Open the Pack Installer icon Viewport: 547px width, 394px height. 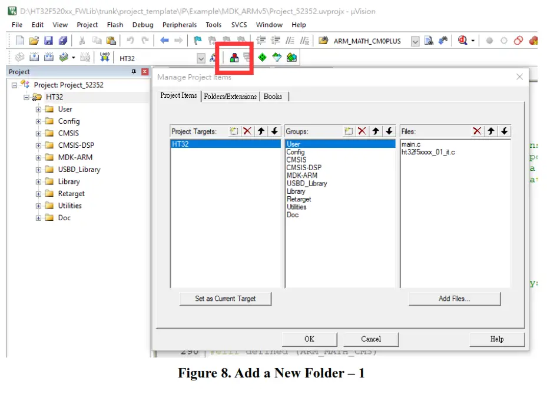pyautogui.click(x=291, y=57)
